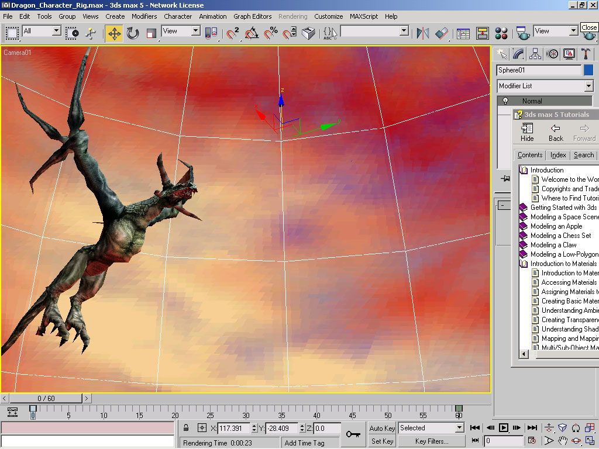Switch to the Motion panel wheel icon

pos(552,54)
